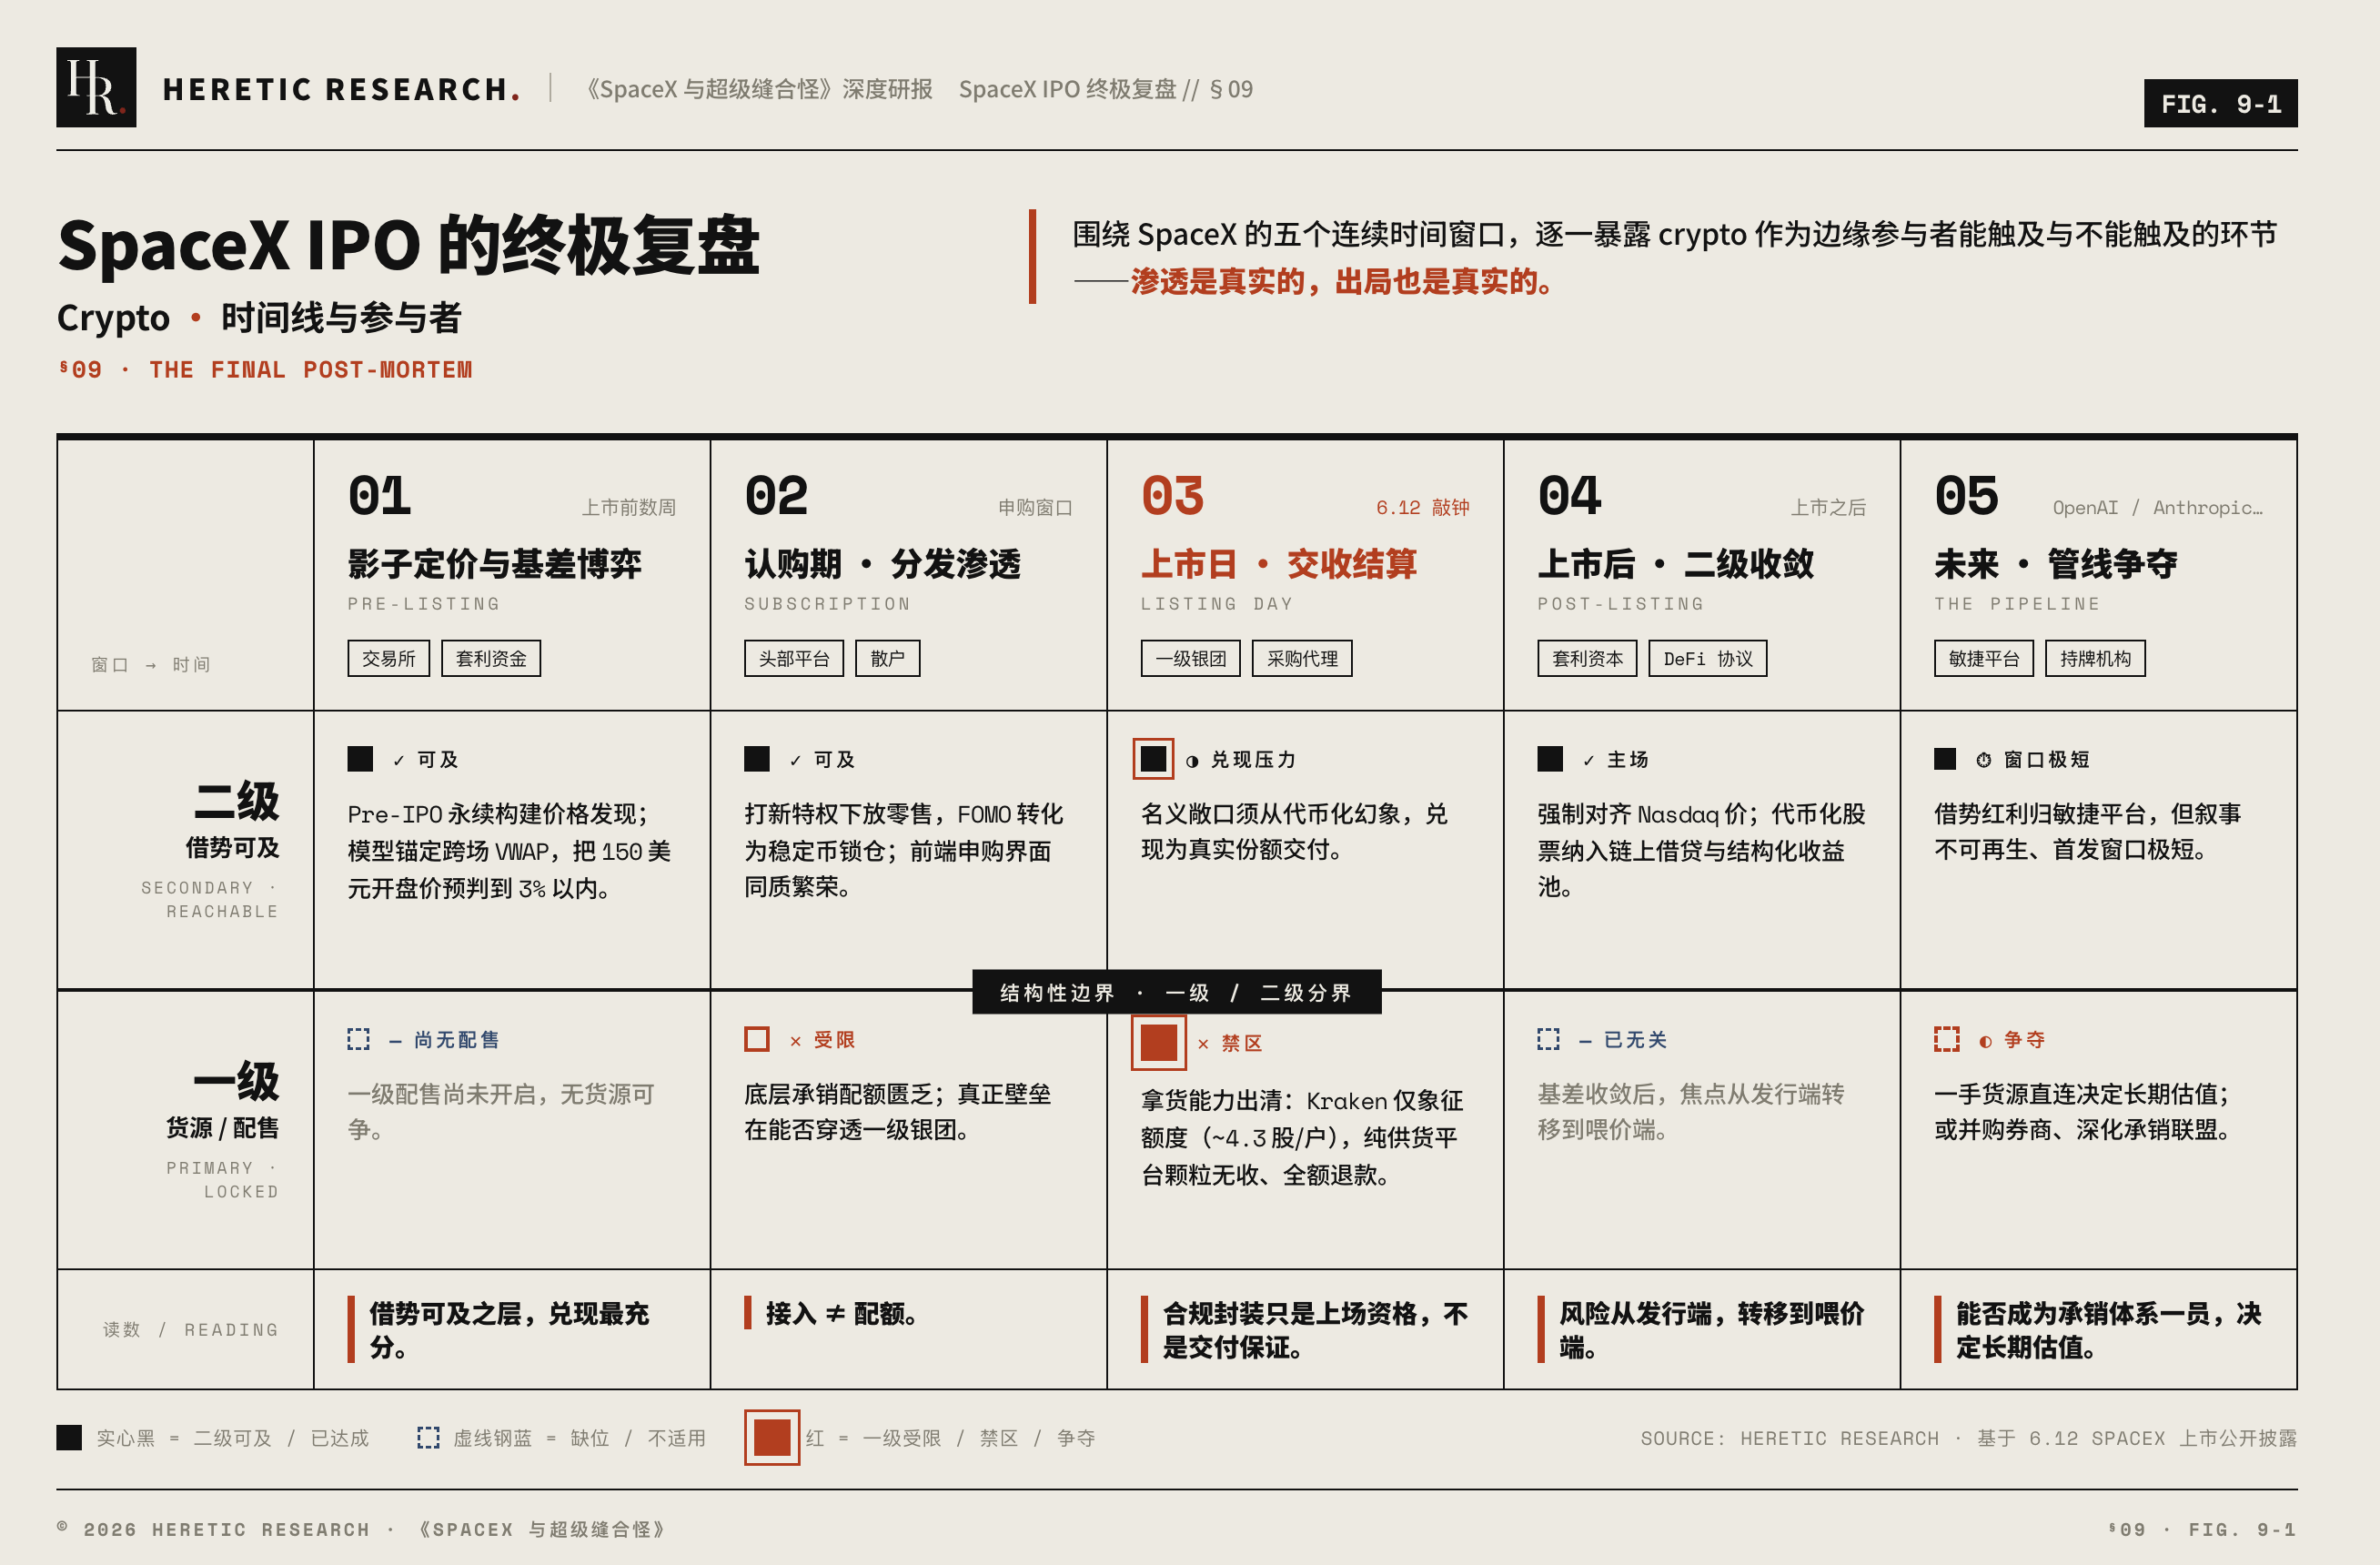Select the 持牌机构 tag
2380x1565 pixels.
click(x=2095, y=659)
